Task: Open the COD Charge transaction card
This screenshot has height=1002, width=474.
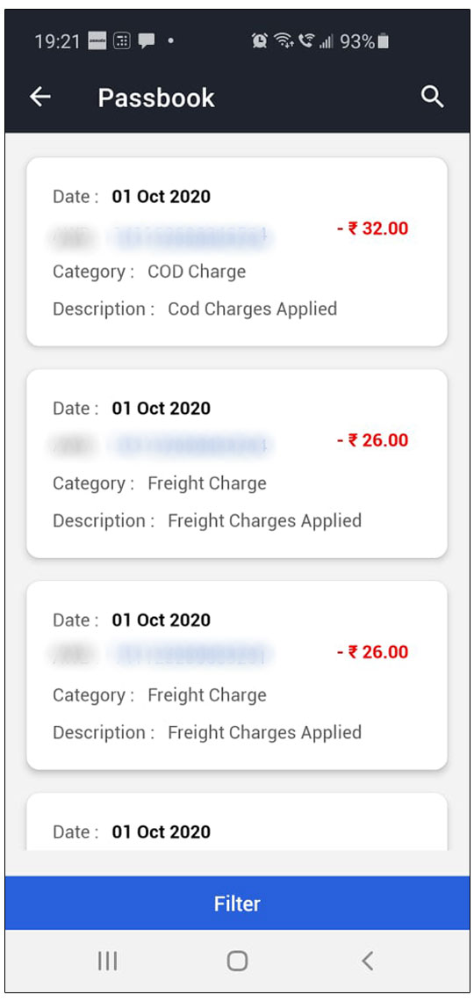Action: tap(237, 251)
